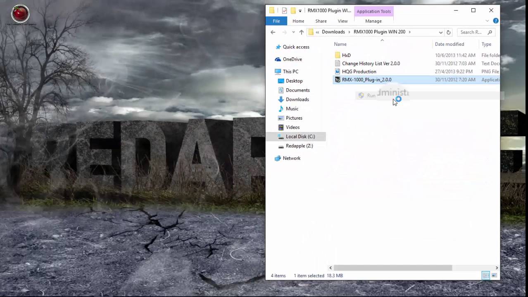528x297 pixels.
Task: Click the horizontal scrollbar left arrow
Action: coord(331,268)
